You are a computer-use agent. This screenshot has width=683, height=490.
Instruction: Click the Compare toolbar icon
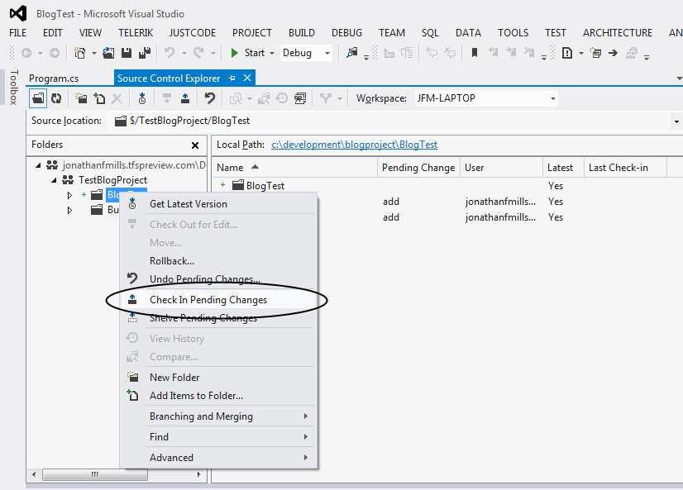[x=264, y=98]
